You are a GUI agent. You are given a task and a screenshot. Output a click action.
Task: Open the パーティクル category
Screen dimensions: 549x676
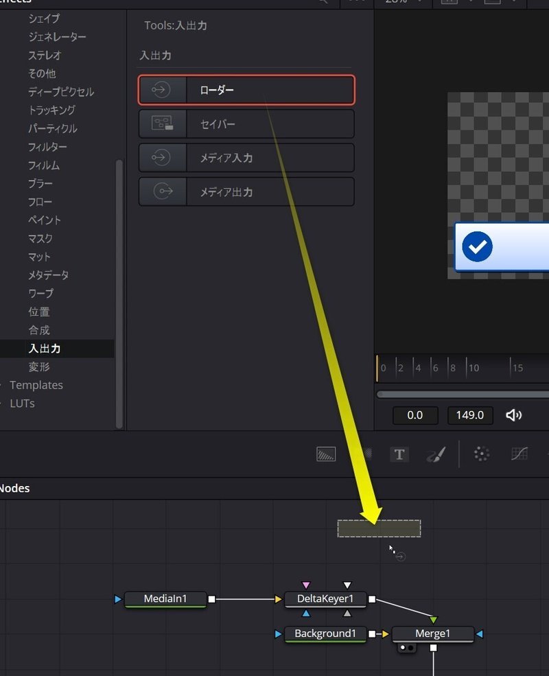pyautogui.click(x=52, y=128)
